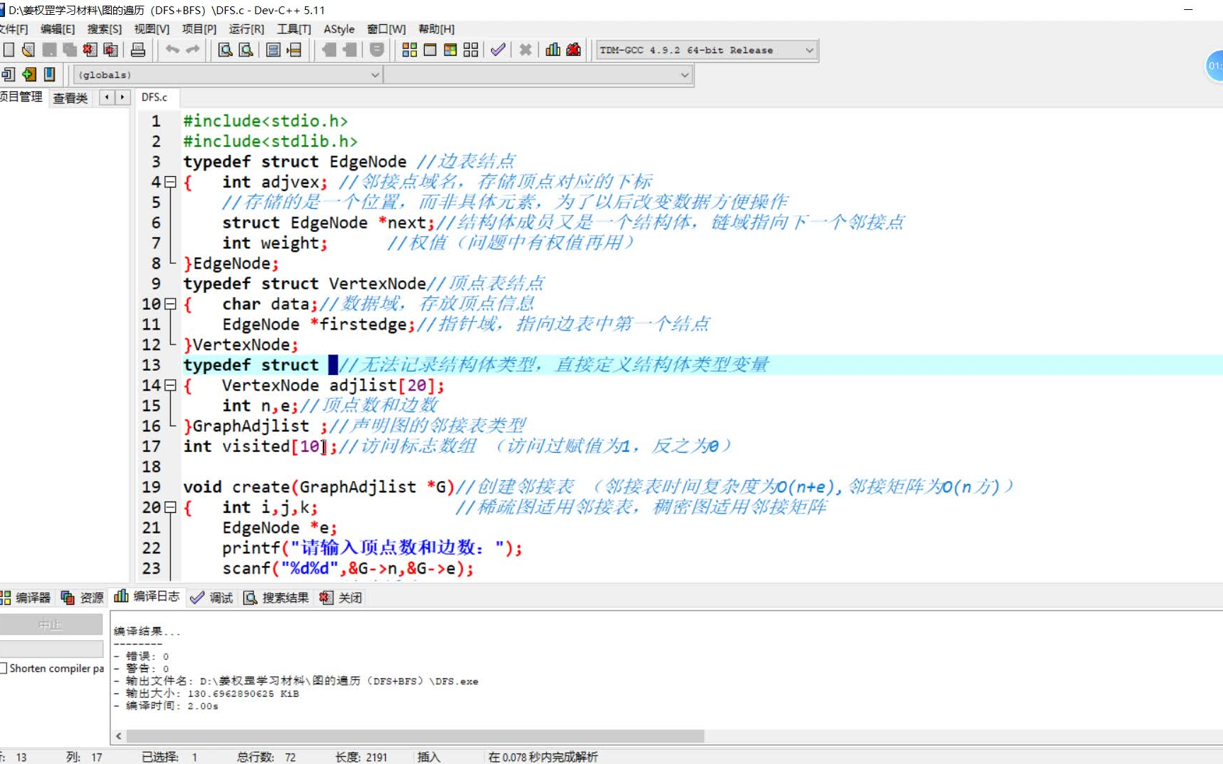Switch to 调试 bottom tab

pyautogui.click(x=212, y=598)
